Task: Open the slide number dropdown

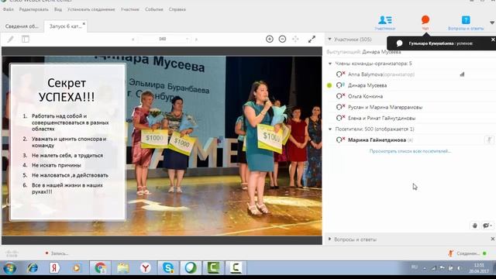Action: coord(187,40)
